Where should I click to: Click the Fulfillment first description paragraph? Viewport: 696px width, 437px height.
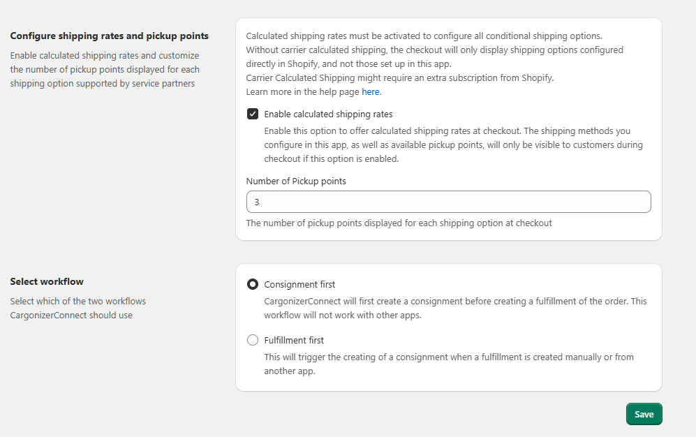tap(448, 364)
